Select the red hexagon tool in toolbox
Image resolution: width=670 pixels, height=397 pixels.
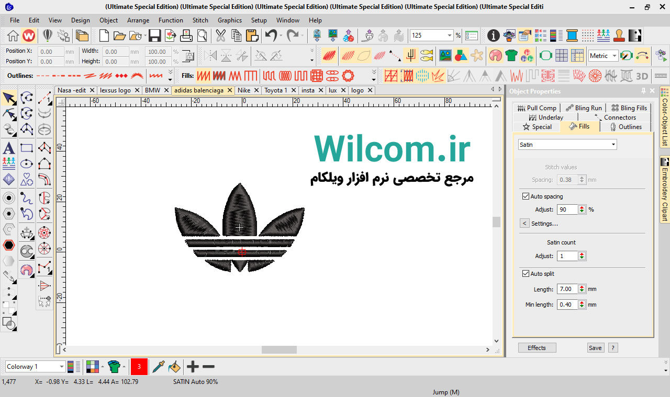pos(9,245)
